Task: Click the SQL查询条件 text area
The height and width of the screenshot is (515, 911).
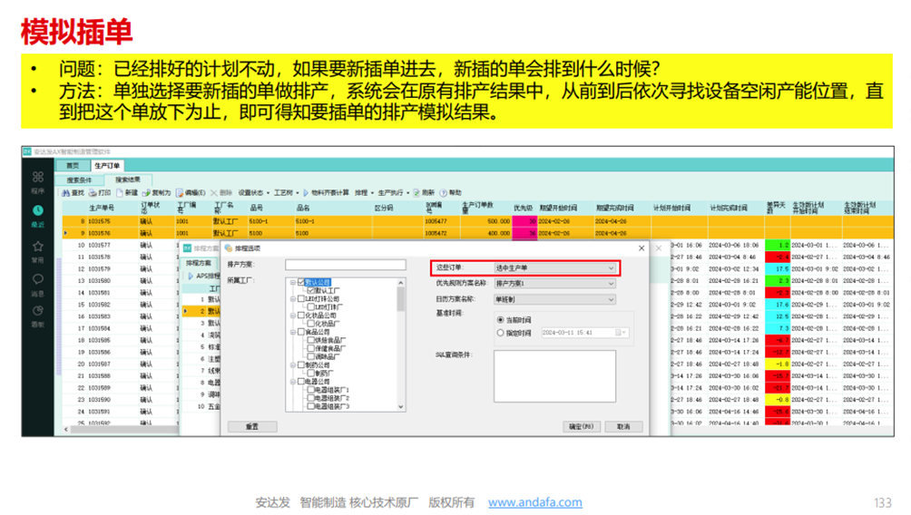Action: 554,376
